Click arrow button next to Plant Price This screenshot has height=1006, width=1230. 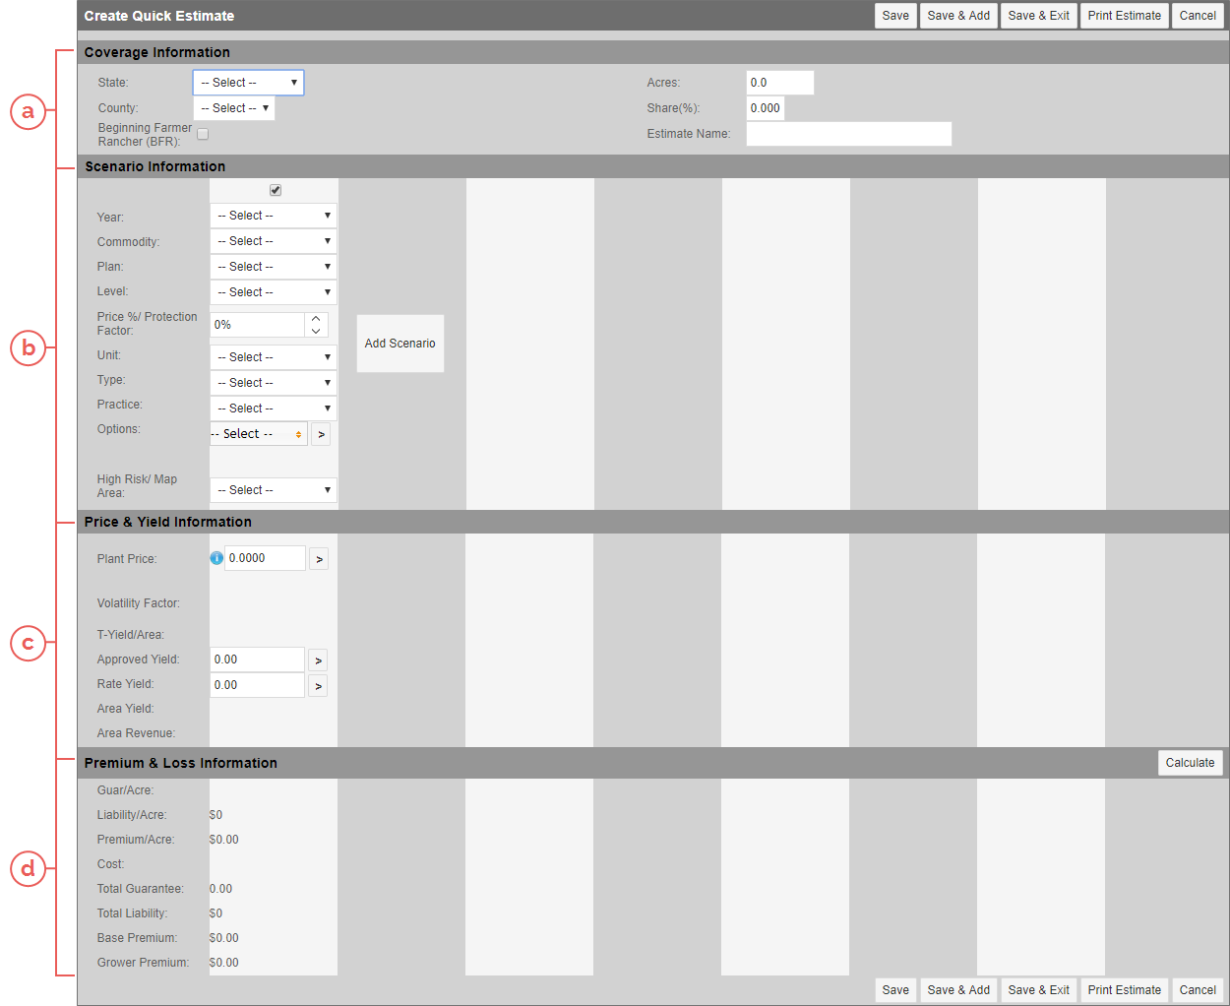point(319,559)
